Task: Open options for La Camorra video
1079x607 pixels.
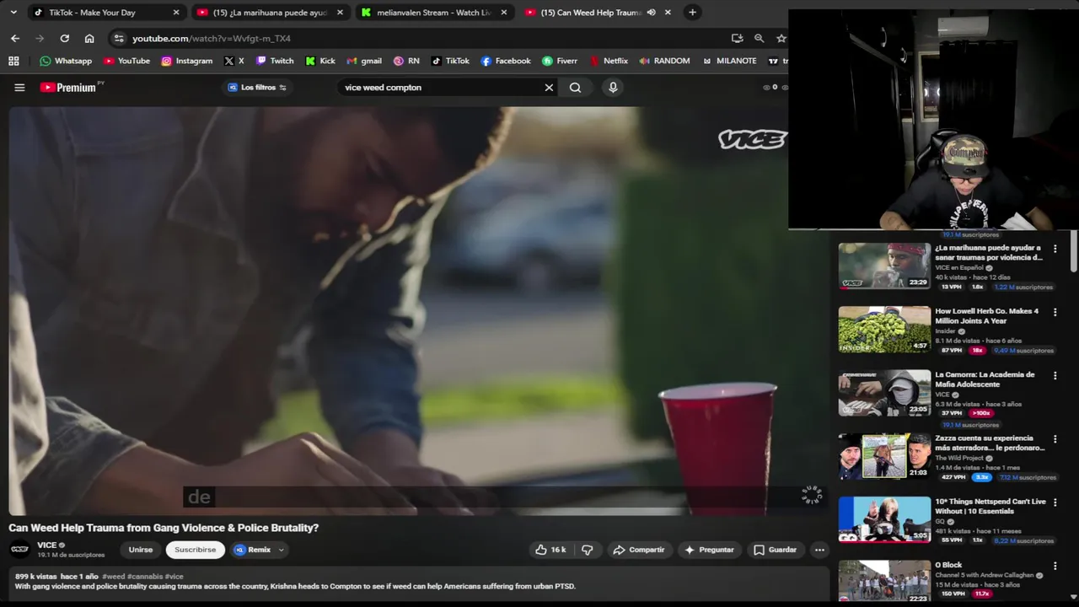Action: coord(1055,376)
